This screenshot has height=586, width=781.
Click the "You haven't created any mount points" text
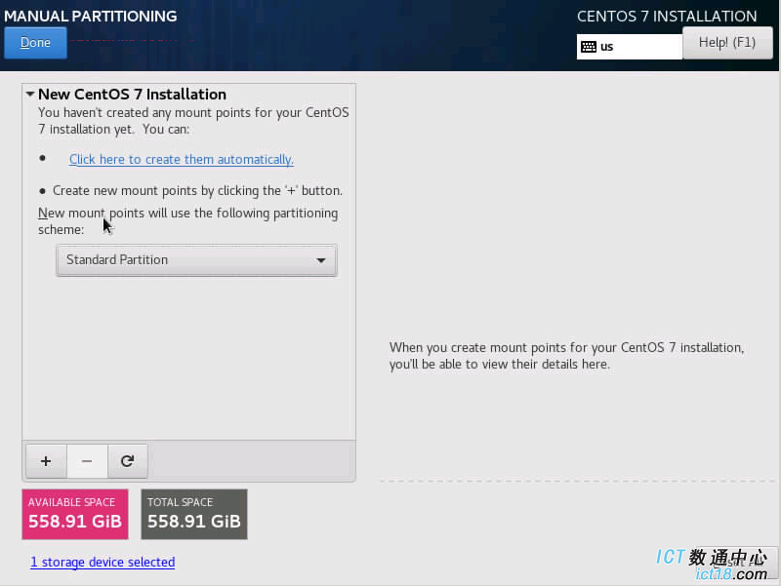coord(193,121)
